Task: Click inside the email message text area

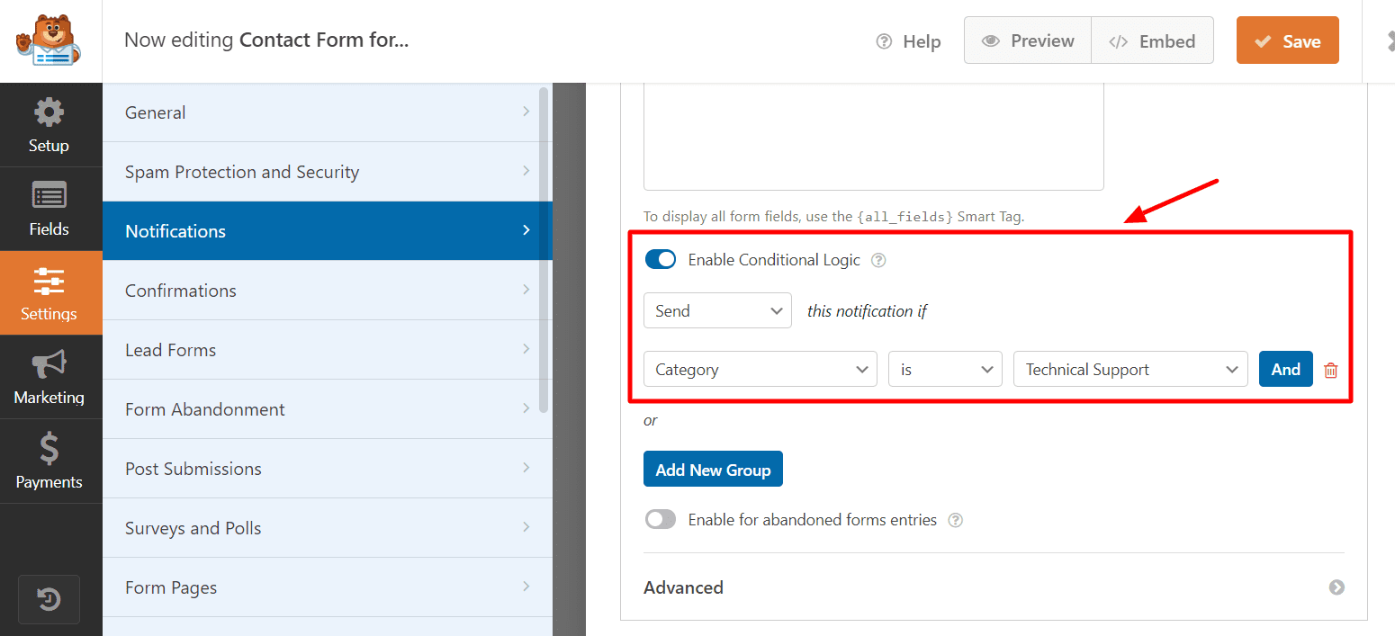Action: [873, 135]
